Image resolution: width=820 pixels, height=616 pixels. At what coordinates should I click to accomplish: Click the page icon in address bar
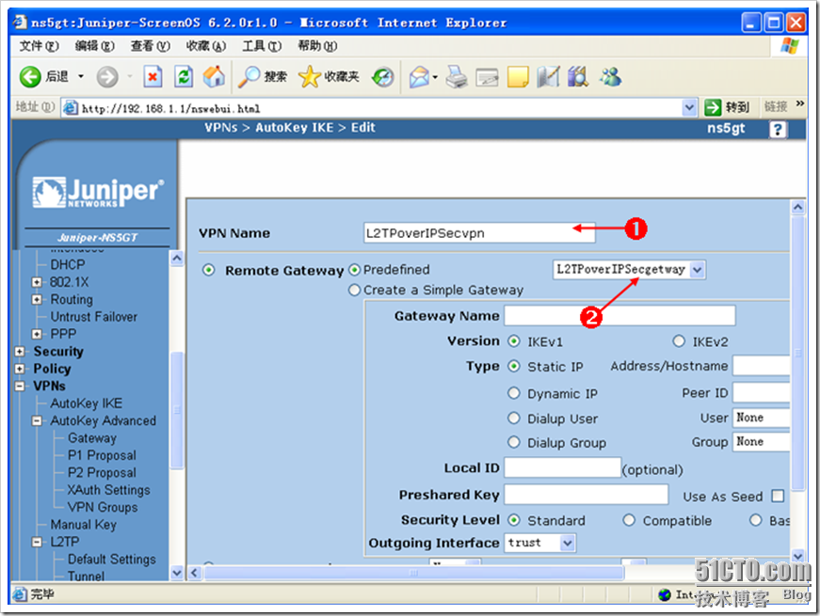point(70,108)
